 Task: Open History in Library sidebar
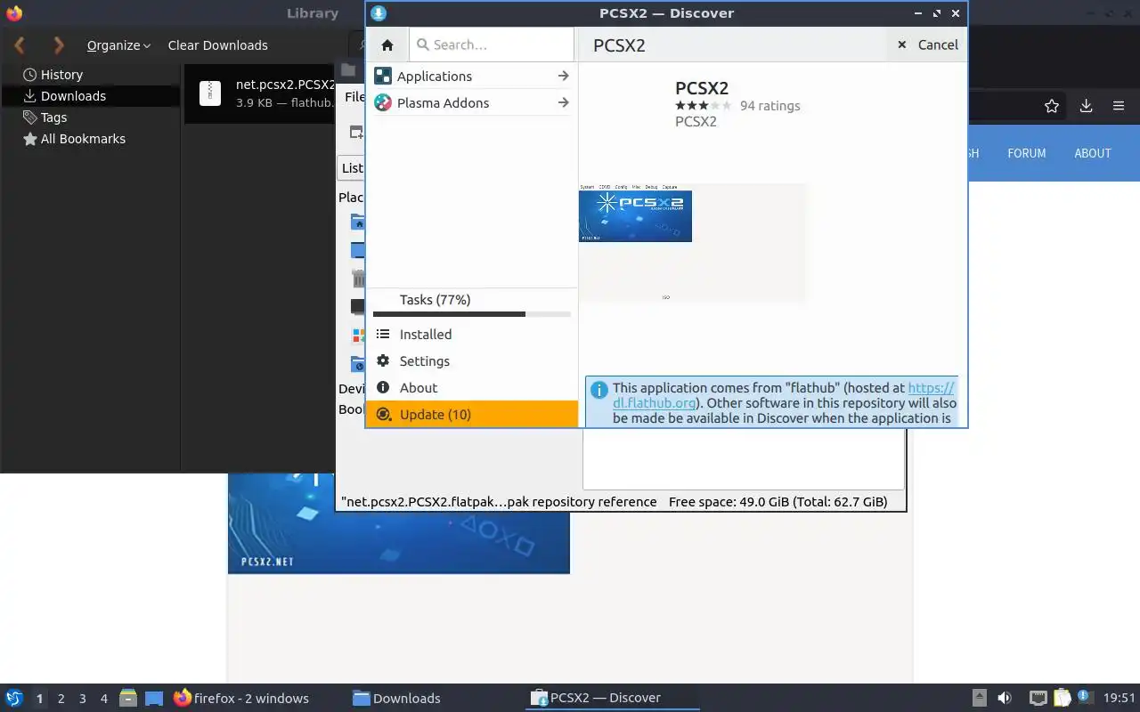(x=61, y=75)
